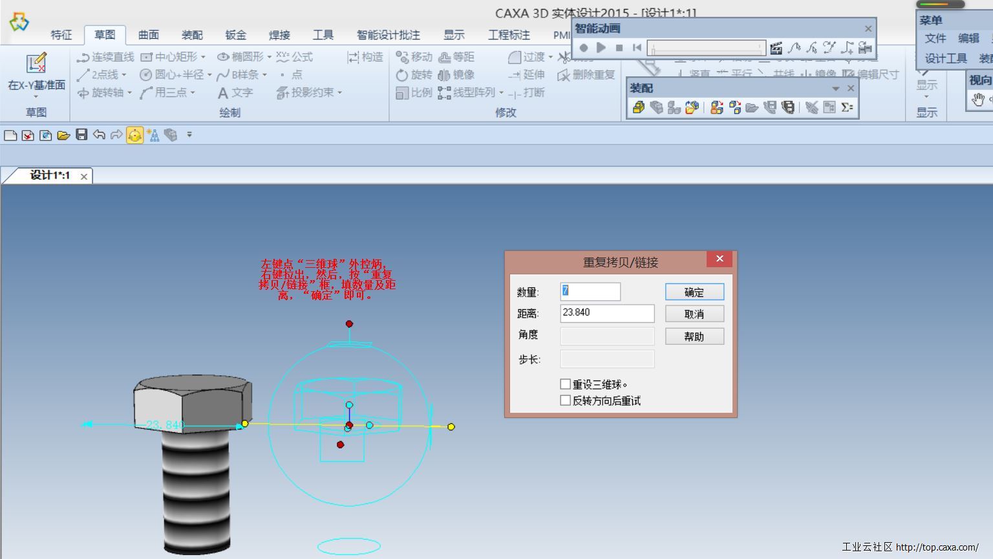Click the 延伸 extend tool

[x=527, y=75]
